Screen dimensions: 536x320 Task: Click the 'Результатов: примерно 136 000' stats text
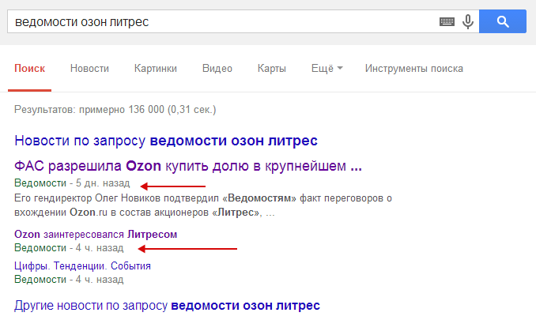tap(115, 110)
